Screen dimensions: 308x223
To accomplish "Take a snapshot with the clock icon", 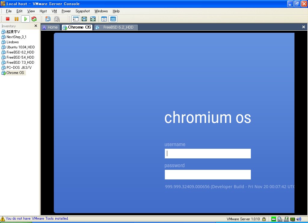I will click(48, 19).
